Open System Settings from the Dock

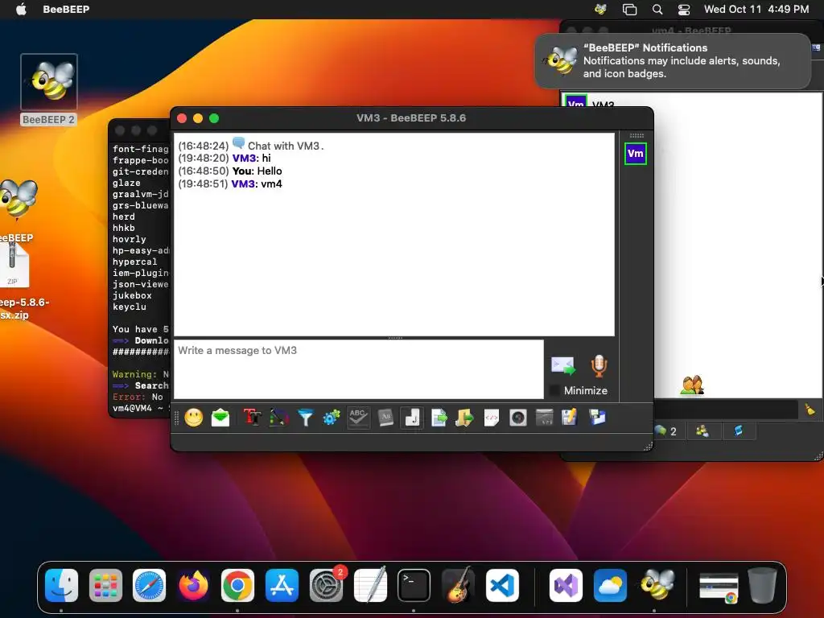[x=327, y=585]
